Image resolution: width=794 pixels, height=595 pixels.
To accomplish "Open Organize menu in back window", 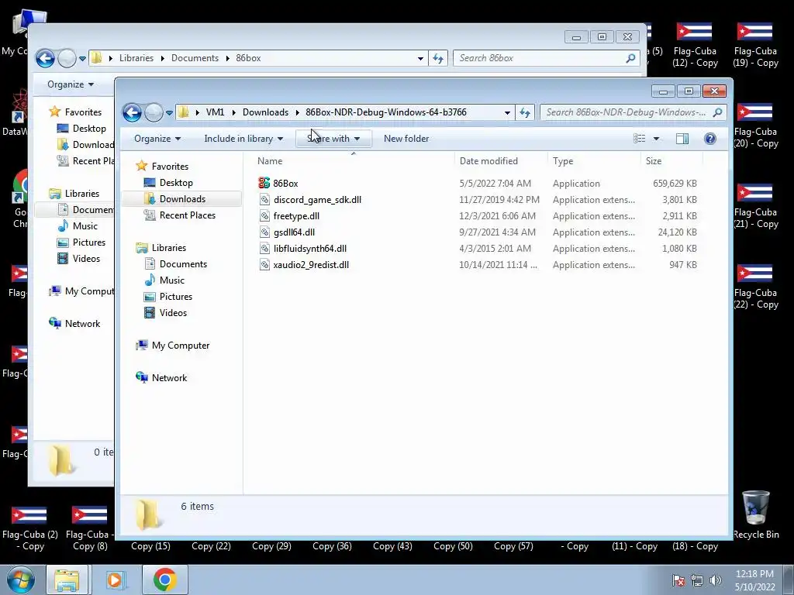I will [71, 84].
